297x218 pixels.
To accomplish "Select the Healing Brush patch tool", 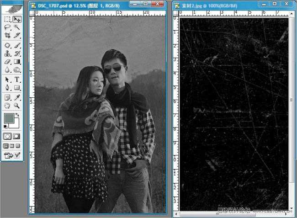I will pyautogui.click(x=7, y=45).
